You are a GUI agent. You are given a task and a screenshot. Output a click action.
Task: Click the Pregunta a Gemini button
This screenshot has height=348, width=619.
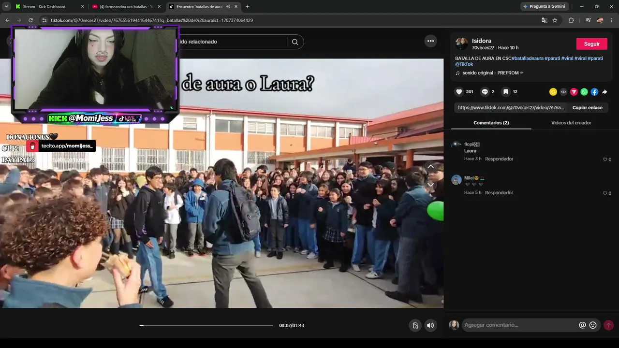coord(544,7)
